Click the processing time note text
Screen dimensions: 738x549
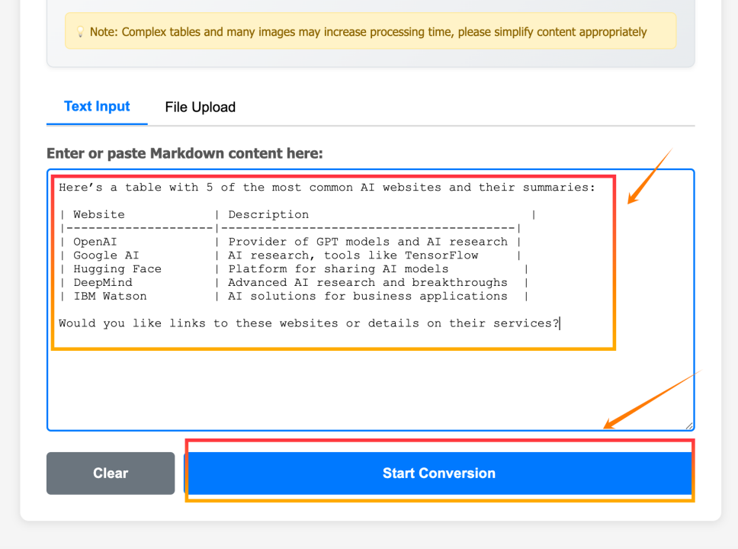point(368,32)
